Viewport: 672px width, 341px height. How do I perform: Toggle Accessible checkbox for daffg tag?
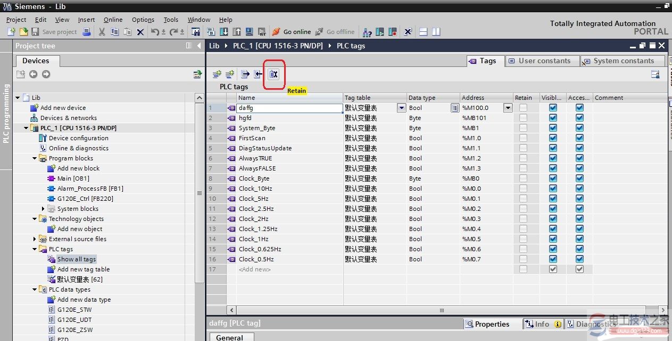pos(579,108)
